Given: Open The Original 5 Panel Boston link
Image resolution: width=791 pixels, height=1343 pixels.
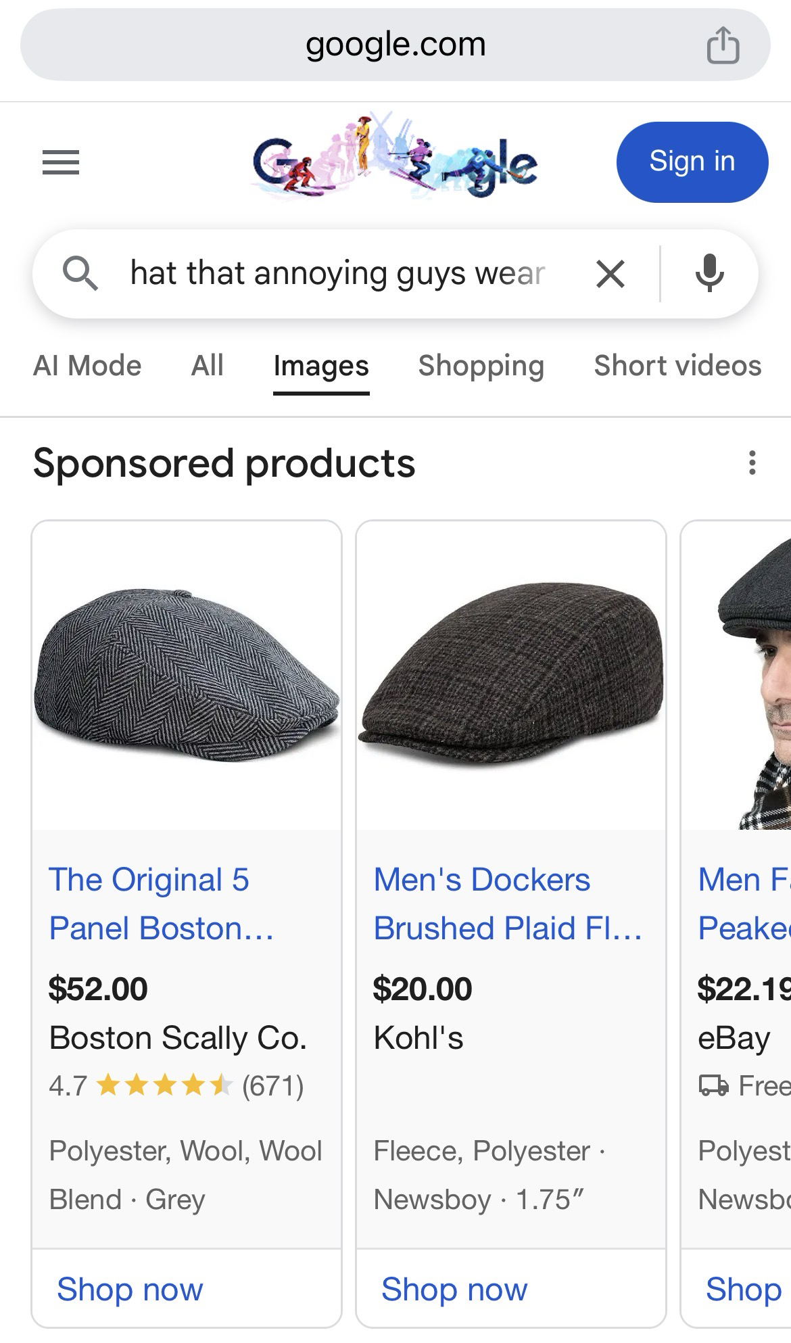Looking at the screenshot, I should (161, 903).
